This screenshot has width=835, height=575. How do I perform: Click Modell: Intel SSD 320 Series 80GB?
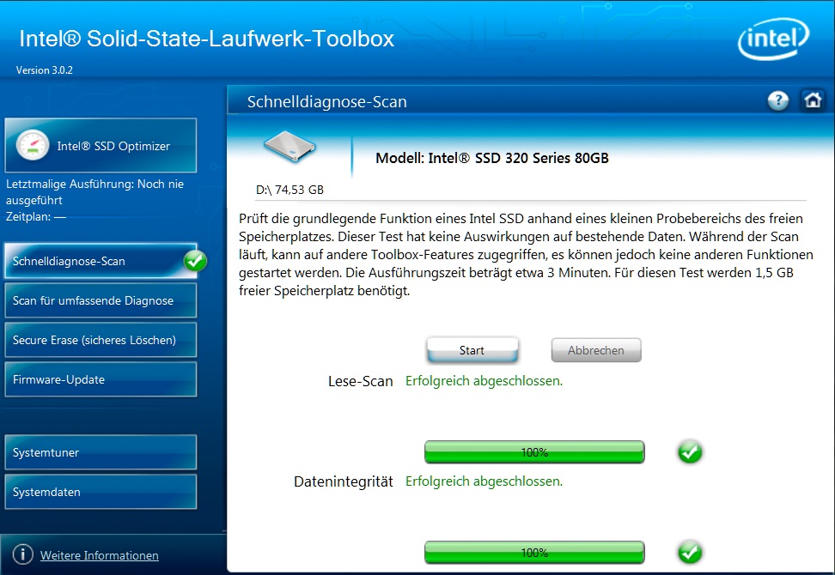[x=492, y=158]
